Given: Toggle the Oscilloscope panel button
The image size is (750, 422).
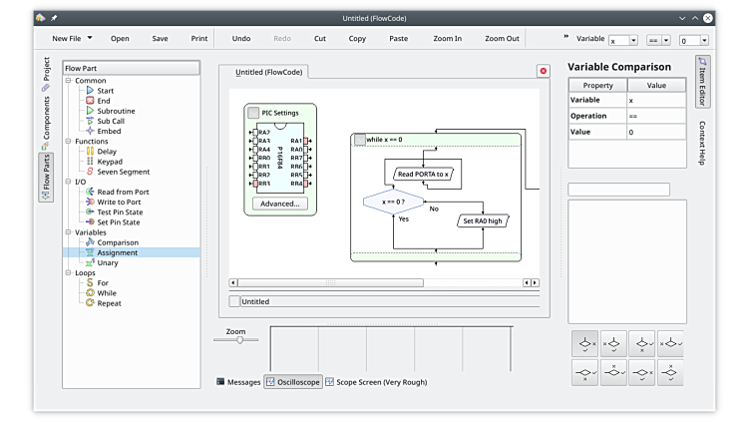Looking at the screenshot, I should point(293,382).
